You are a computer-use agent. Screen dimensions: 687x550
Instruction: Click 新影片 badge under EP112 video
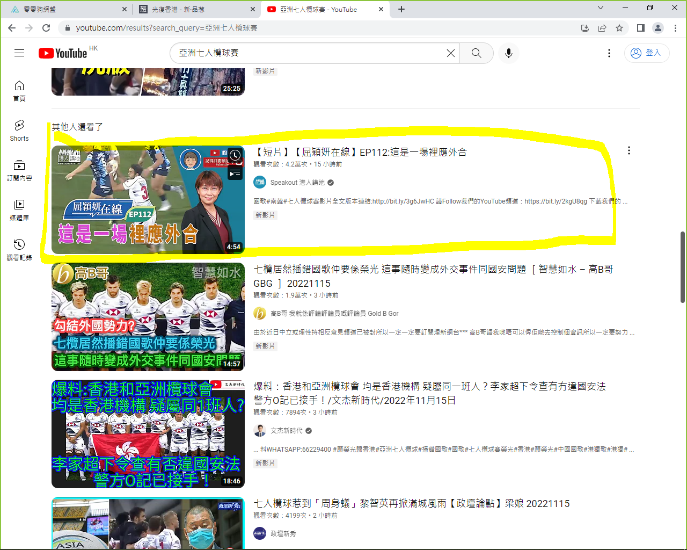tap(265, 215)
